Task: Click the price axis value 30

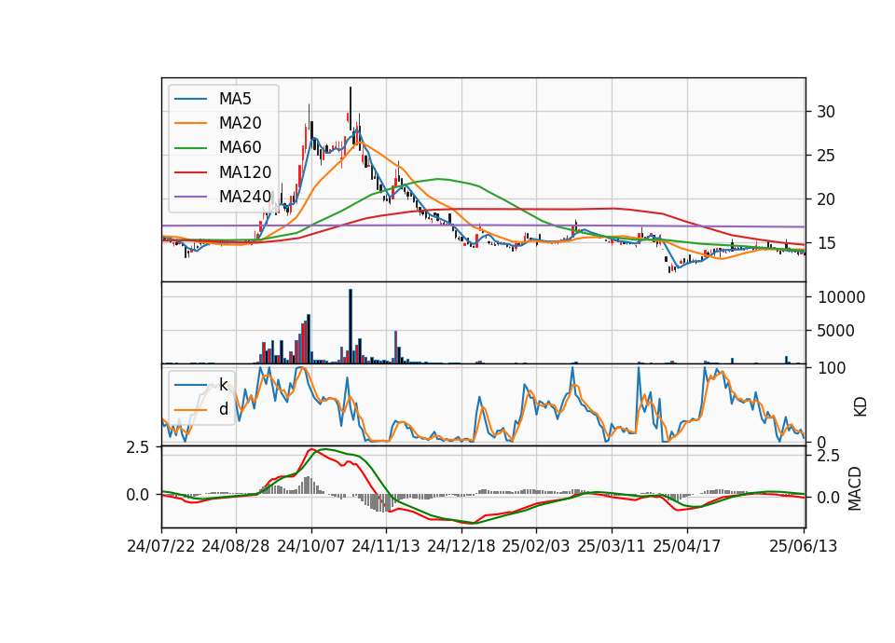Action: (x=826, y=112)
